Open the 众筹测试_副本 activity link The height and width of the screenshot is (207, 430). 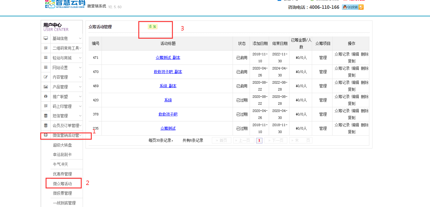coord(168,58)
